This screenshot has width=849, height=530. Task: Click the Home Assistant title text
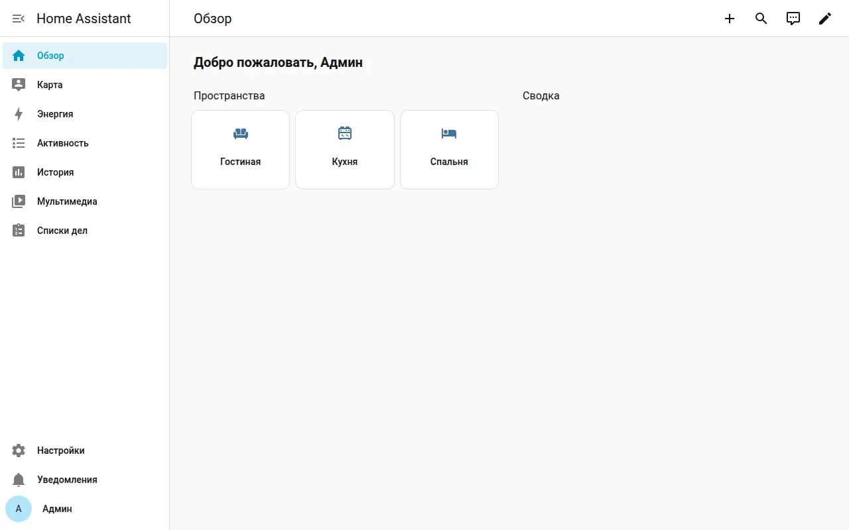click(84, 19)
